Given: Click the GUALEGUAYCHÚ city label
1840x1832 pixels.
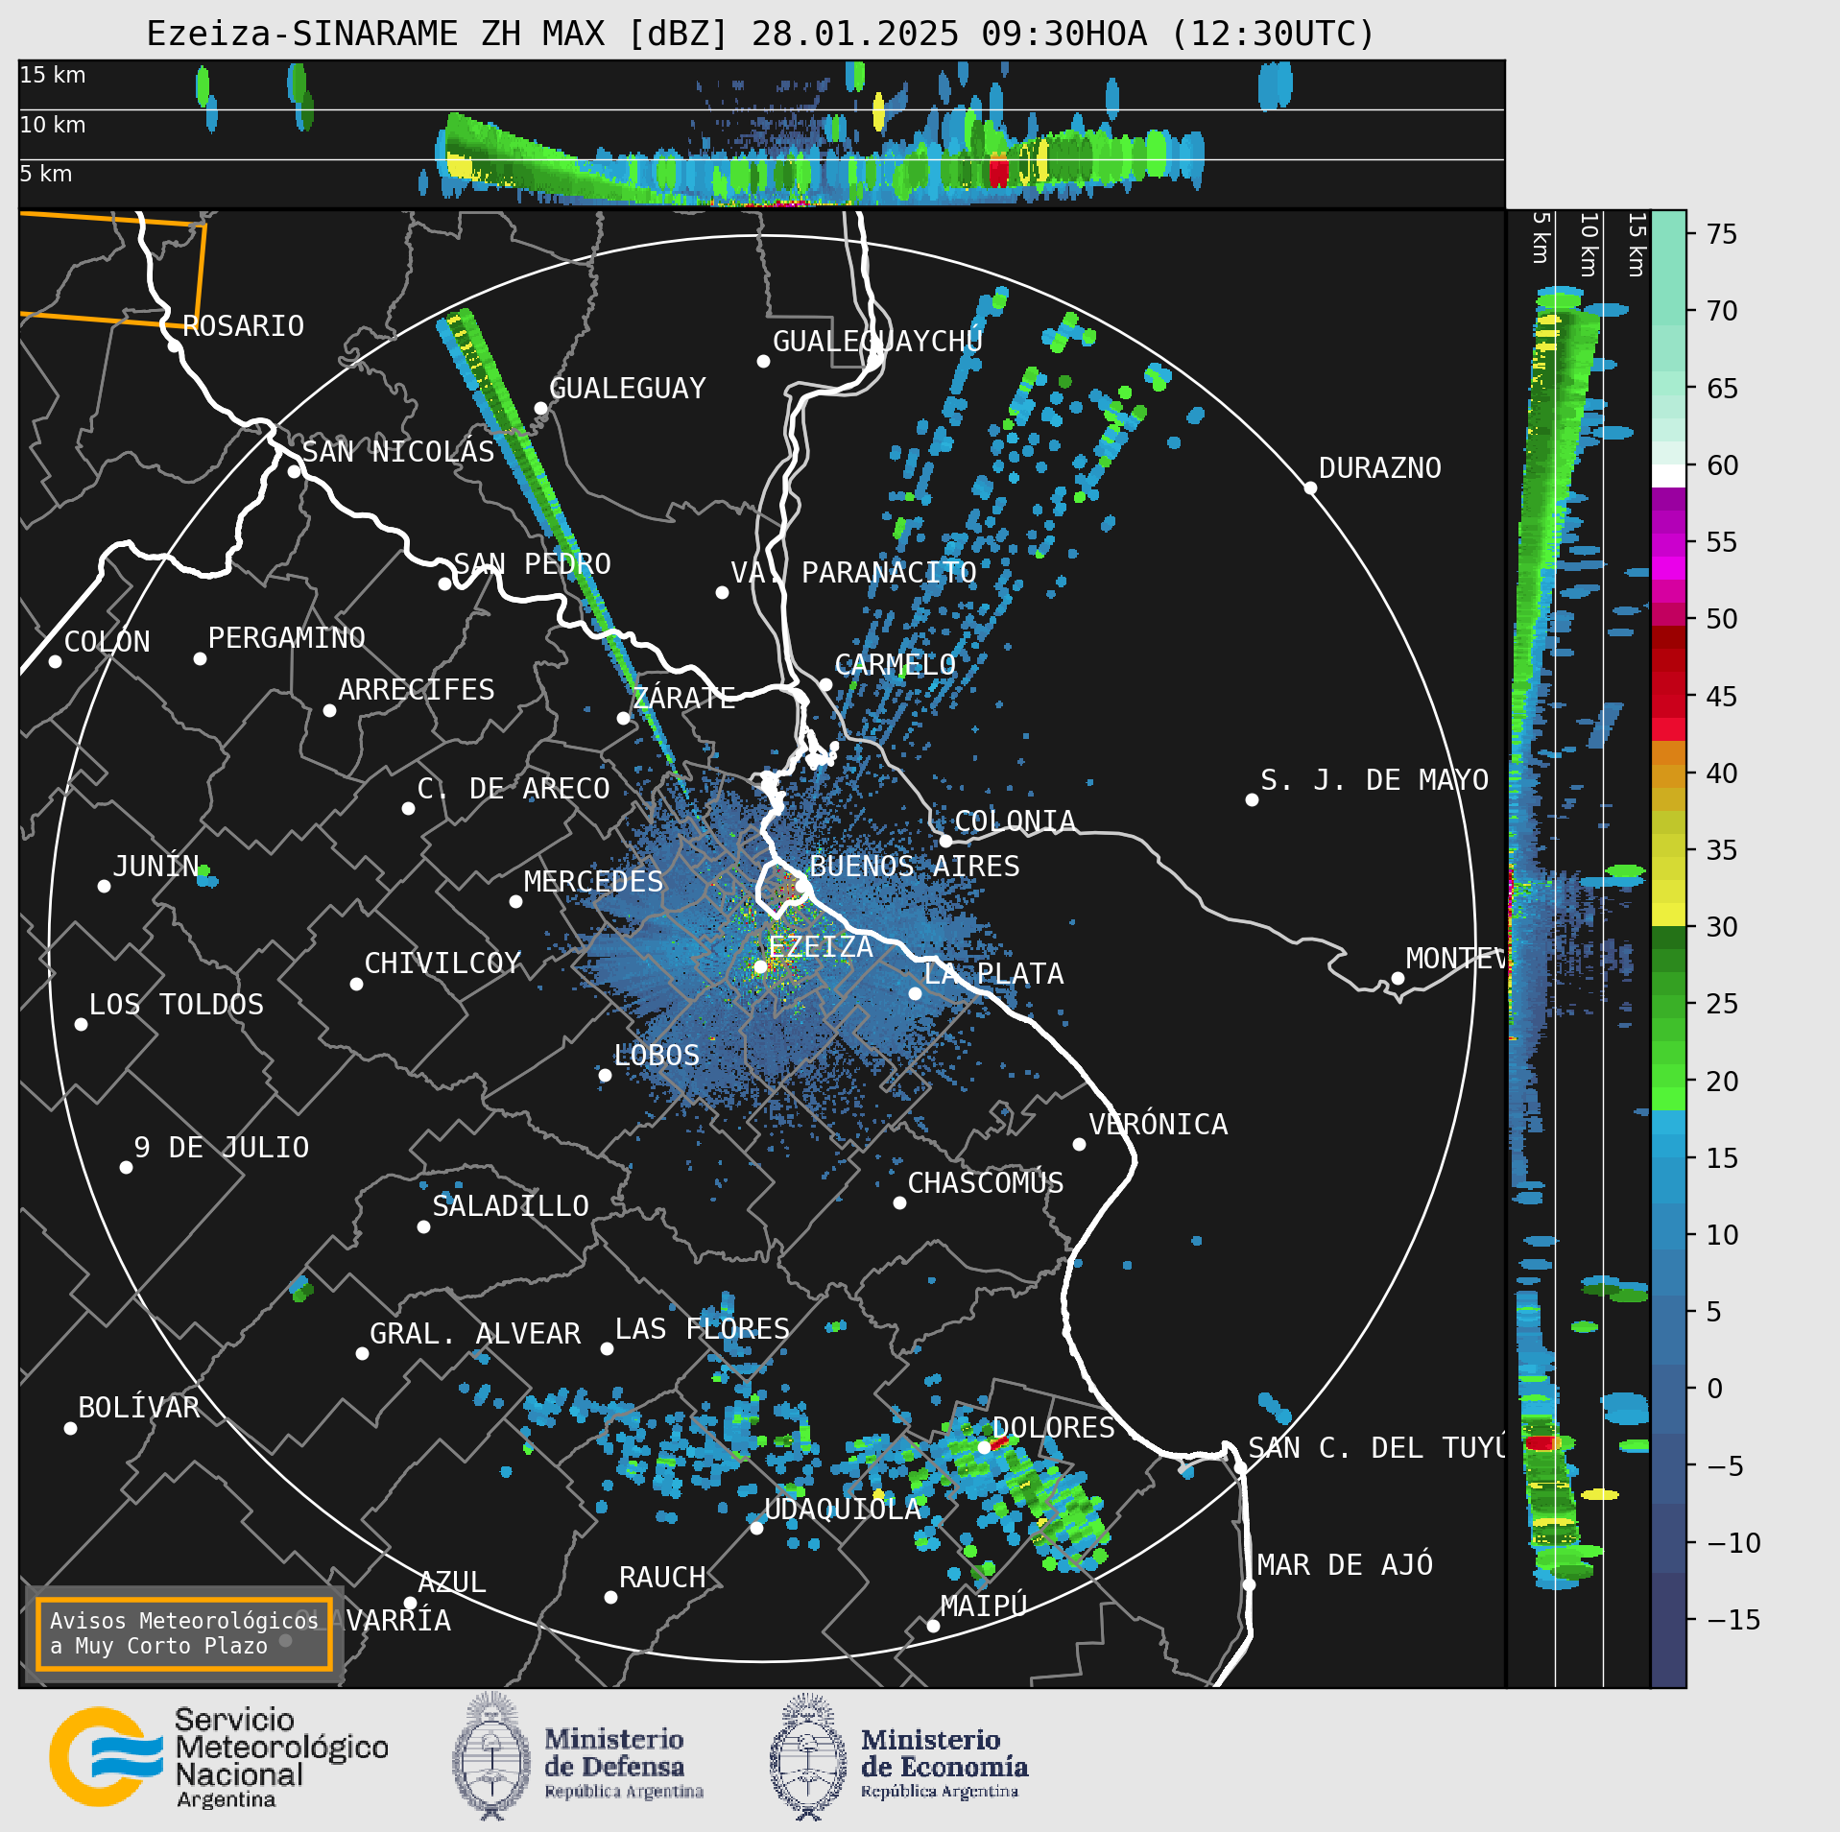Looking at the screenshot, I should 877,341.
